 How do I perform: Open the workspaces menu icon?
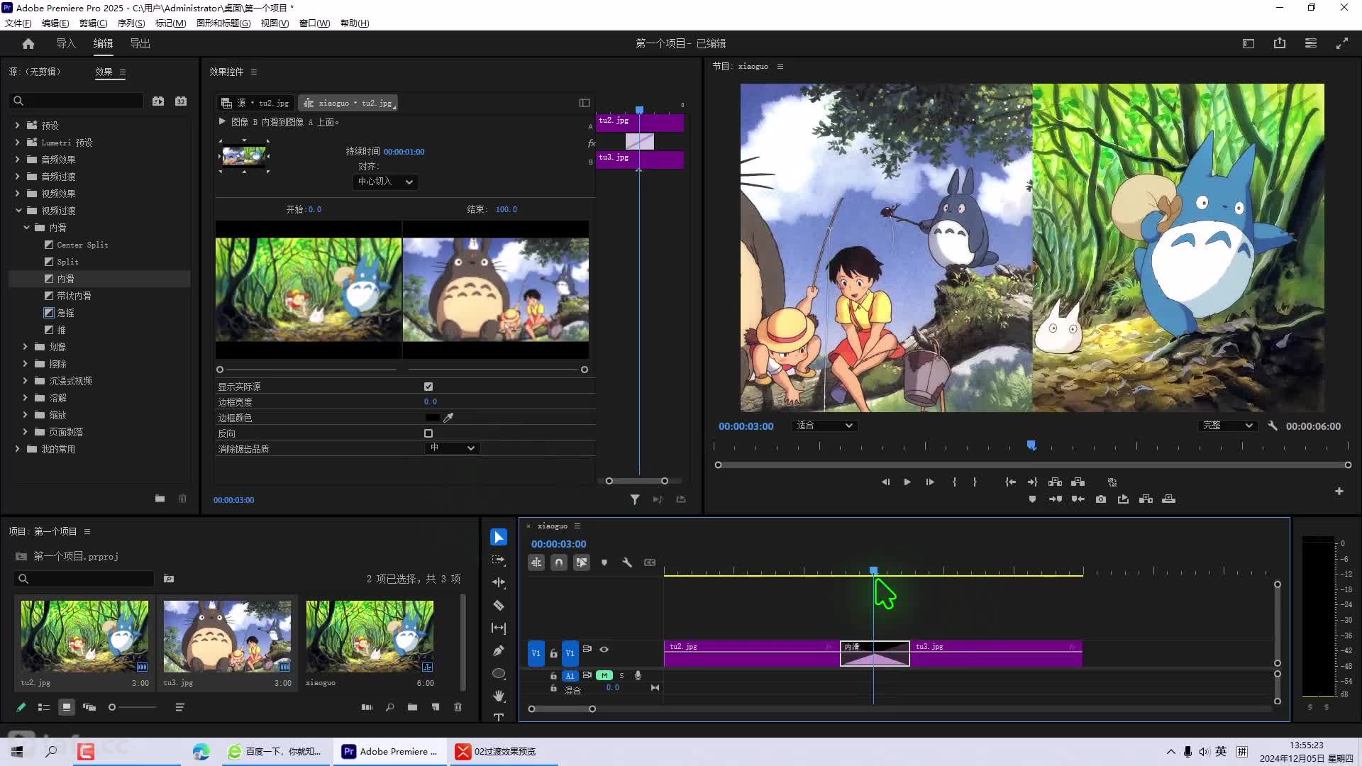click(x=1311, y=44)
